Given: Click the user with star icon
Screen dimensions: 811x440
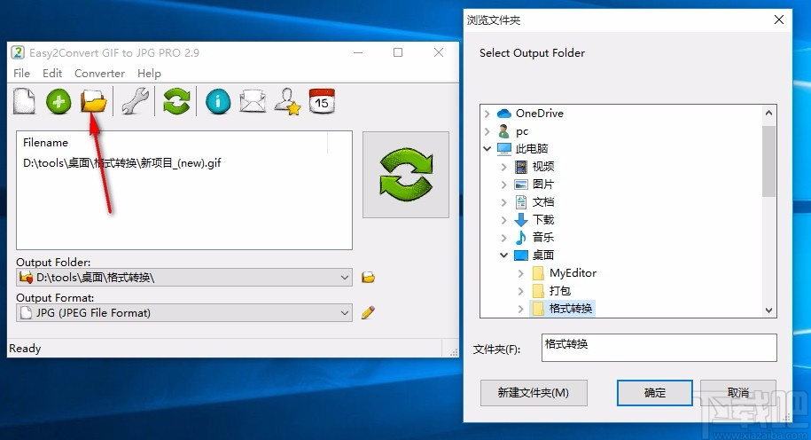Looking at the screenshot, I should 287,101.
